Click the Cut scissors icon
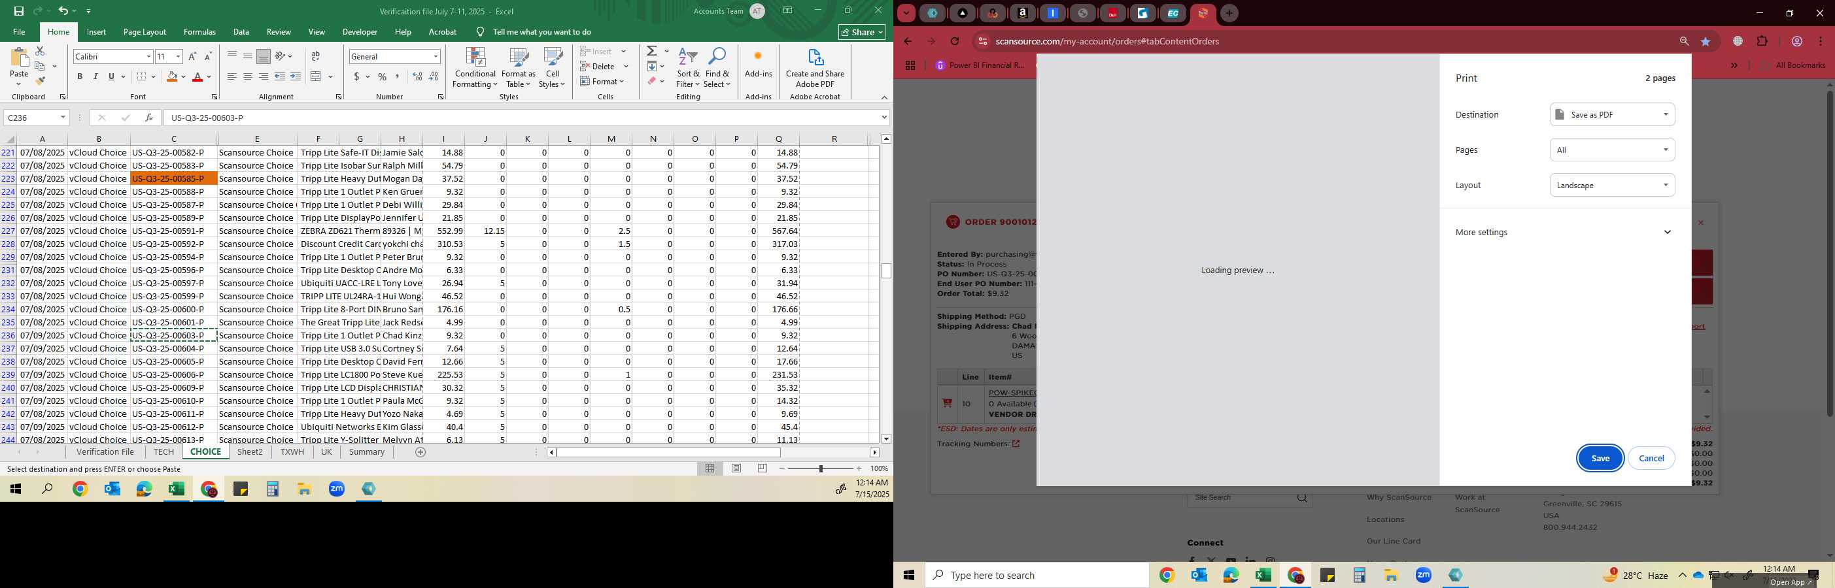The width and height of the screenshot is (1835, 588). 40,51
